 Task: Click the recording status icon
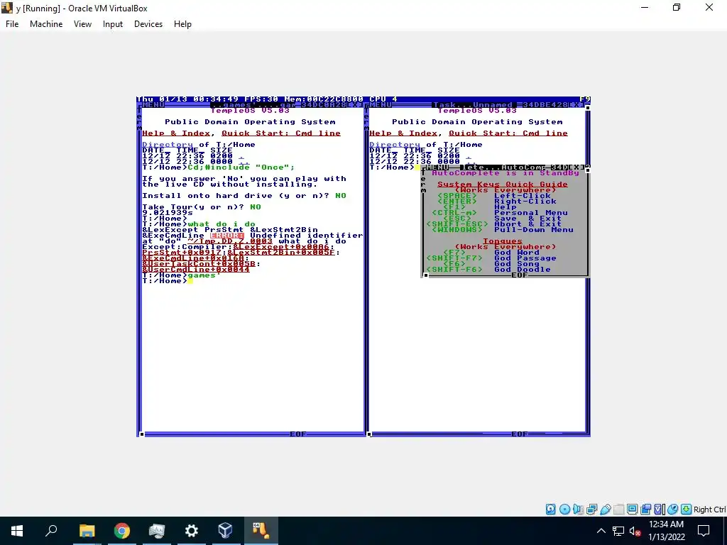[x=645, y=510]
